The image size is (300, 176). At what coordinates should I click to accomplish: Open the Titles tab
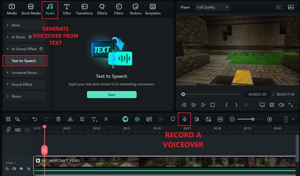coord(67,9)
